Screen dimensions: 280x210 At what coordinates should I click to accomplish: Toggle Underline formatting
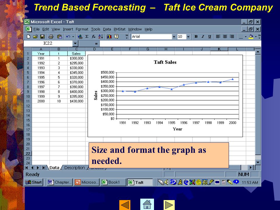pyautogui.click(x=210, y=37)
